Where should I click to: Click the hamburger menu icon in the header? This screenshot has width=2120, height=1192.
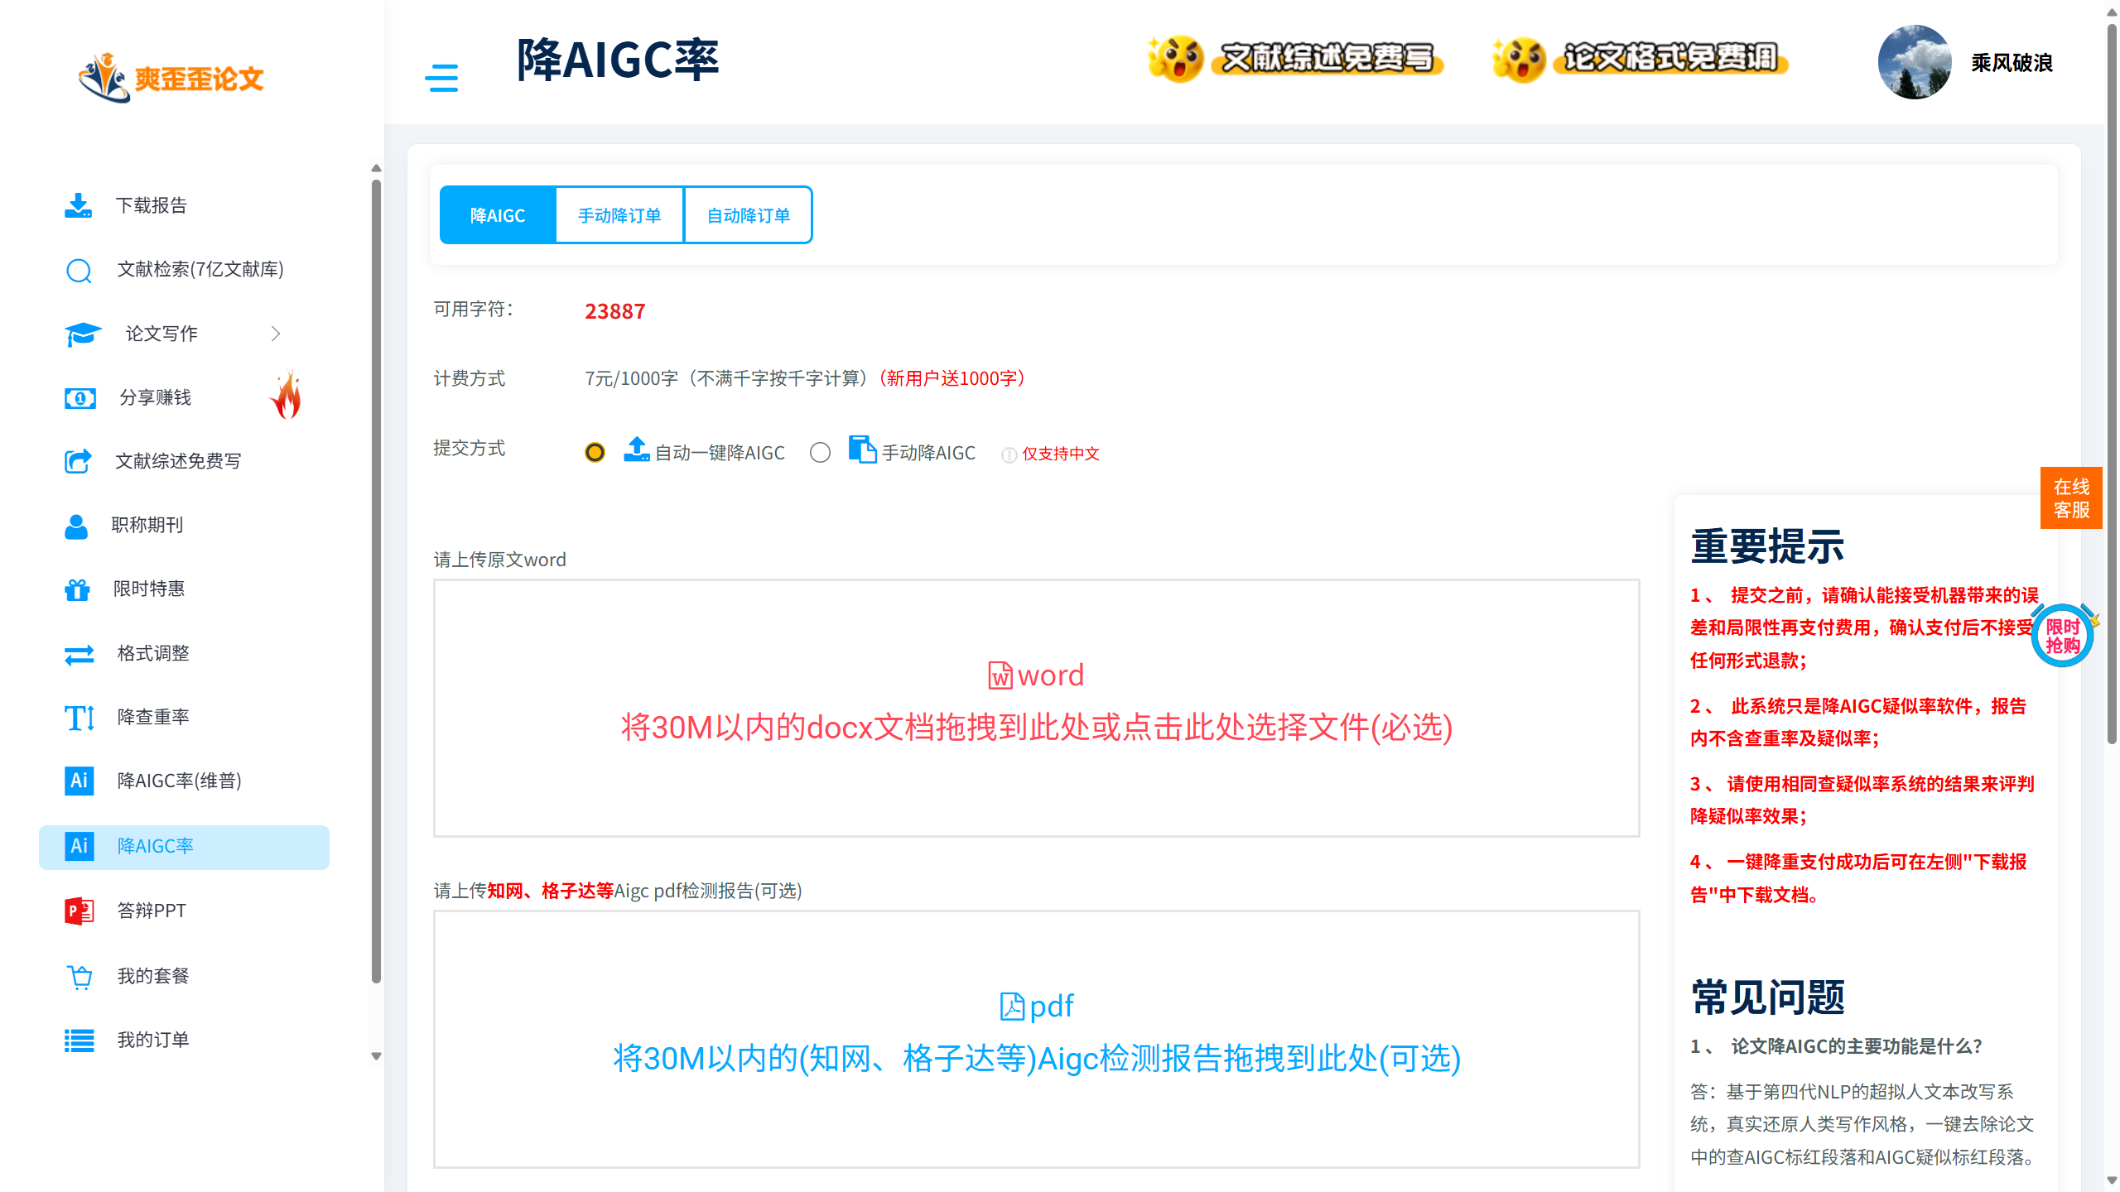pos(441,78)
